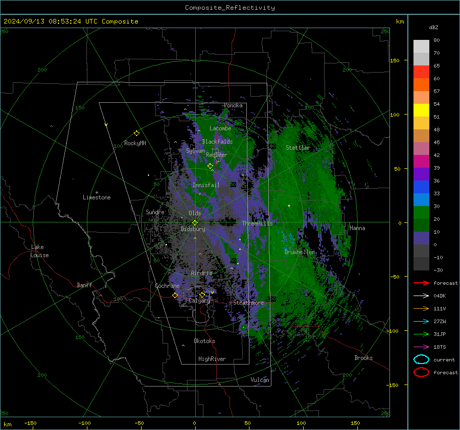Viewport: 460px width, 430px height.
Task: Click the Innisfail city label
Action: click(206, 185)
